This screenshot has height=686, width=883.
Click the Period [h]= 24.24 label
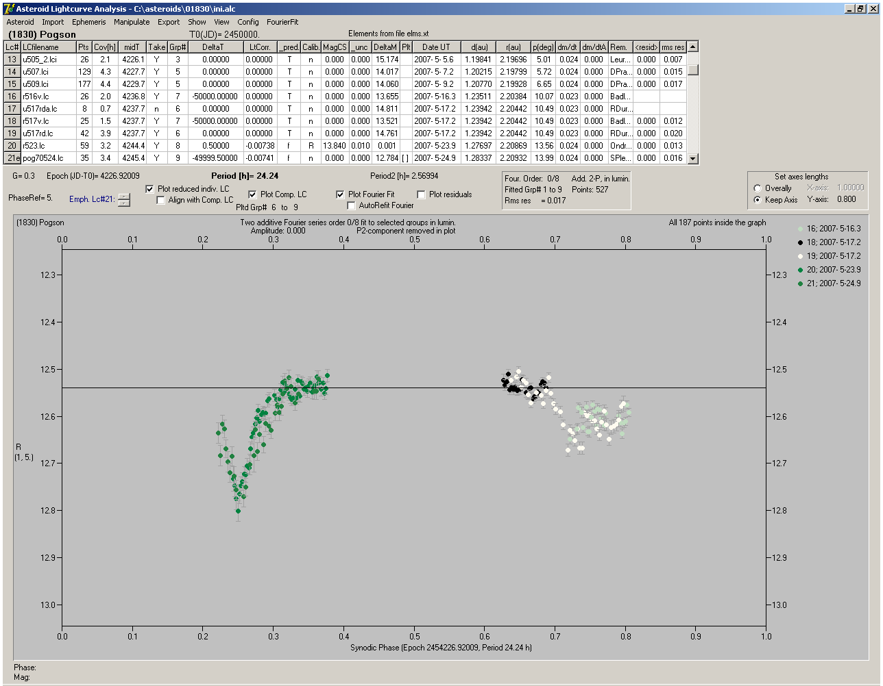tap(245, 176)
